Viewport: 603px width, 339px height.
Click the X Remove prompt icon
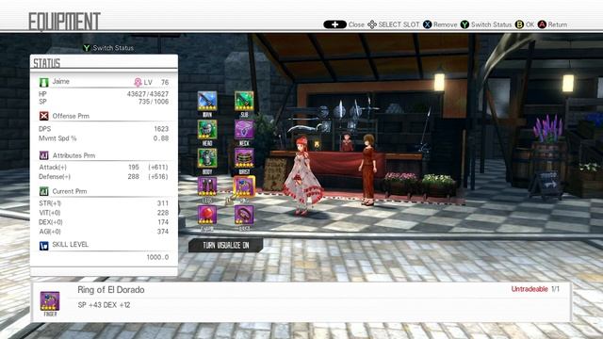click(x=427, y=24)
